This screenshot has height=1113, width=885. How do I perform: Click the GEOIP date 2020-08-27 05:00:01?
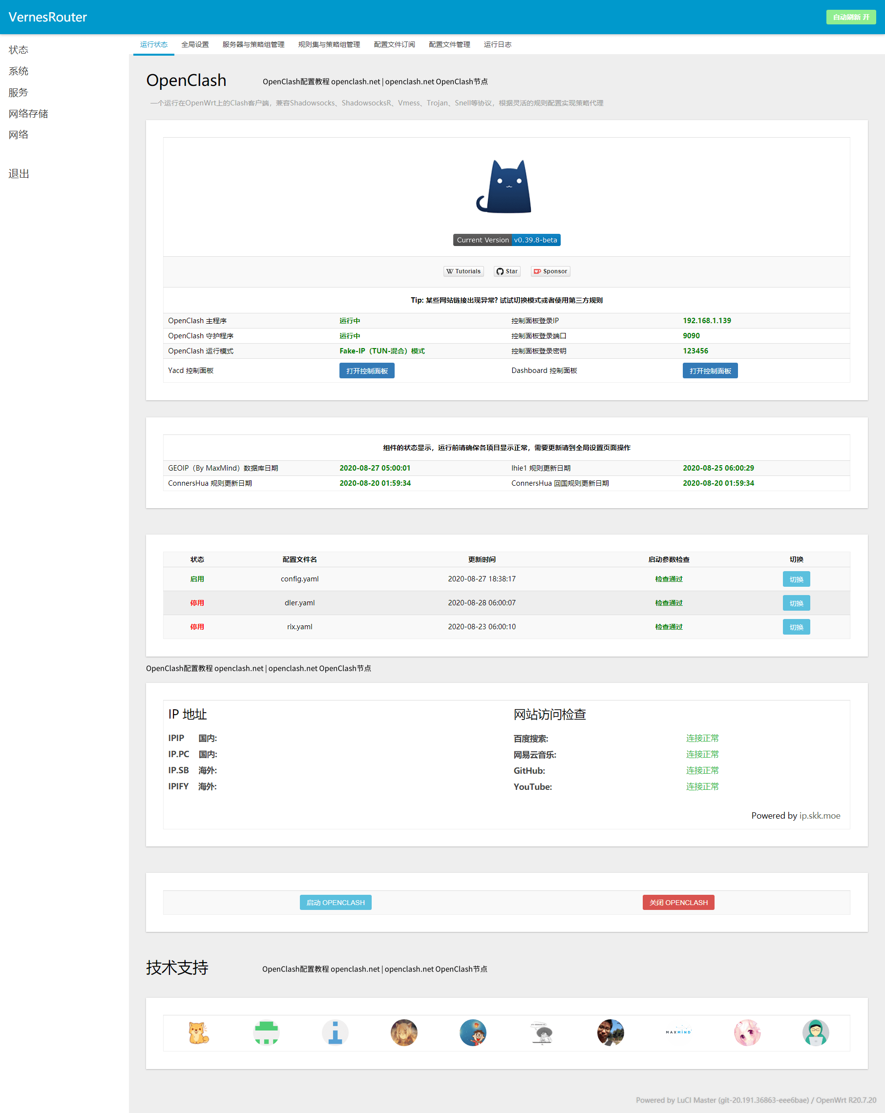point(375,468)
